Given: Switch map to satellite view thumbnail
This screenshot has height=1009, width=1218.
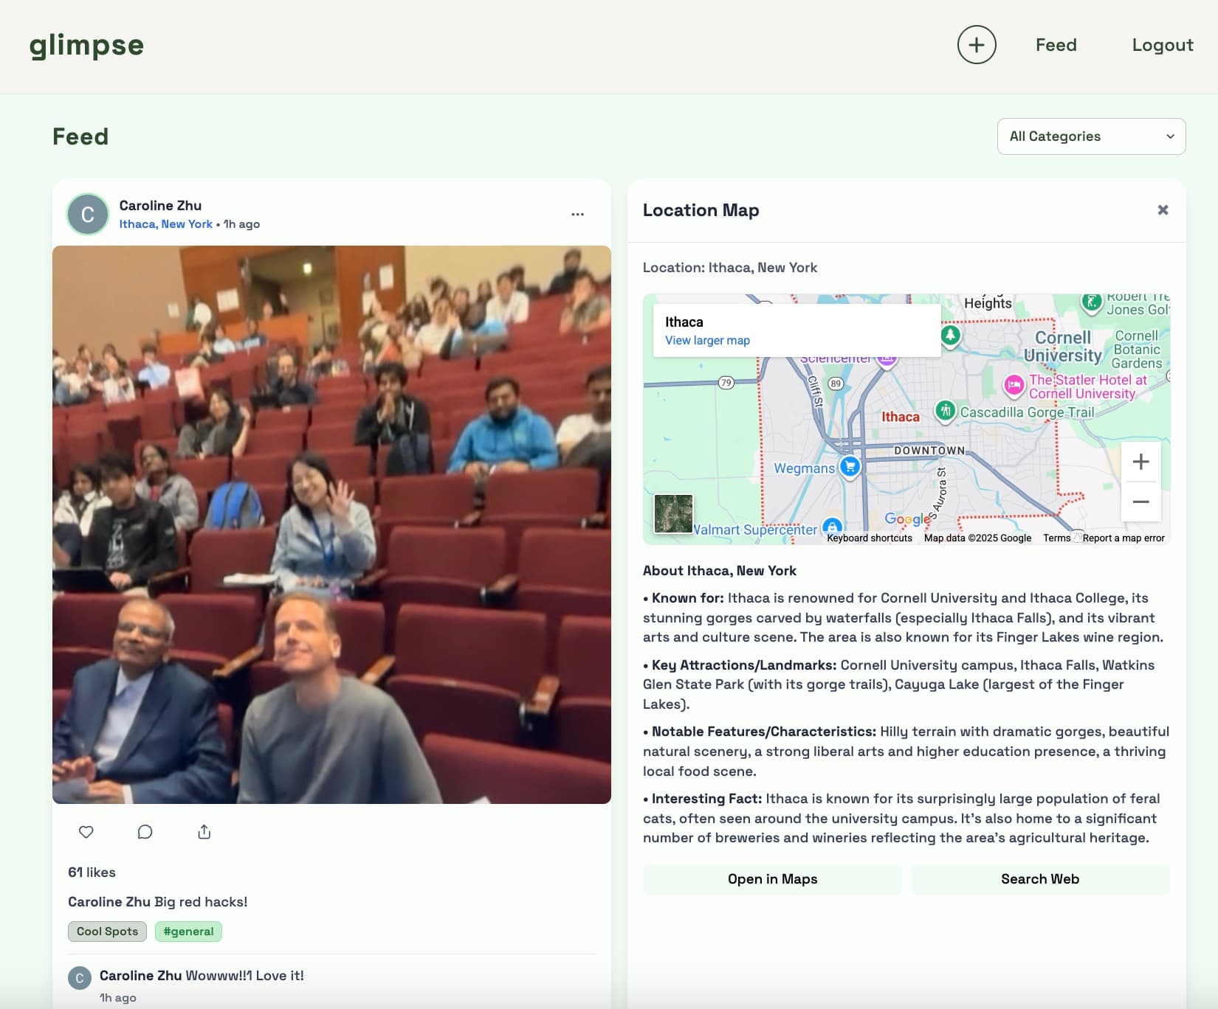Looking at the screenshot, I should (673, 514).
